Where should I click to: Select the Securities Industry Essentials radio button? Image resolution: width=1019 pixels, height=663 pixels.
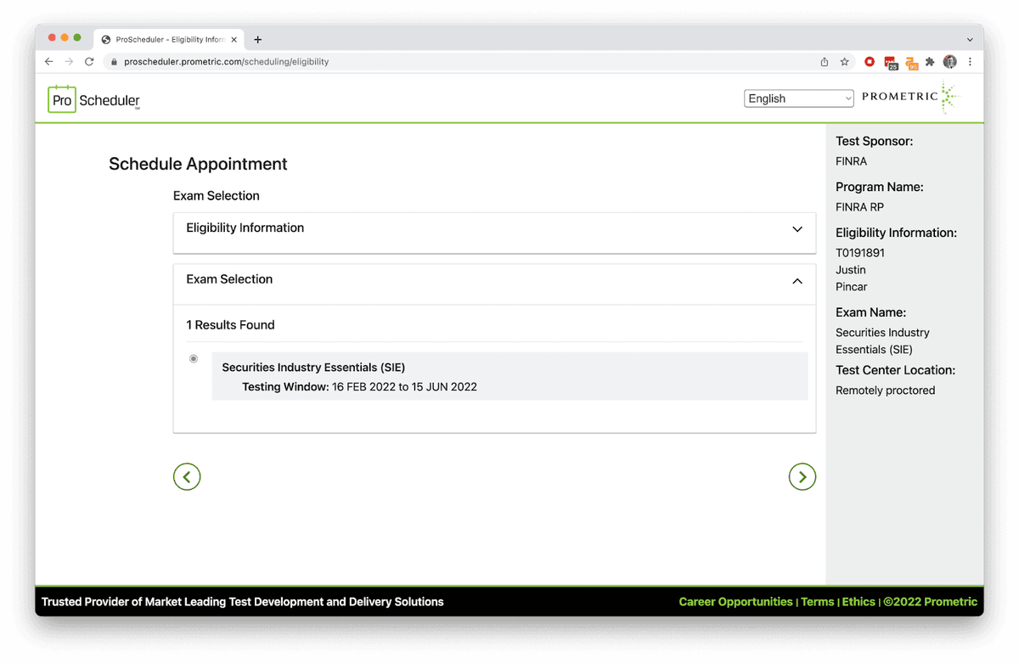pos(194,359)
